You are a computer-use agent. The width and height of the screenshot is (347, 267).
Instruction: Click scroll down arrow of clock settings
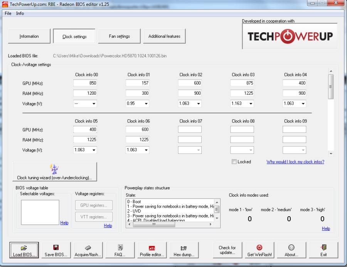tap(331, 154)
